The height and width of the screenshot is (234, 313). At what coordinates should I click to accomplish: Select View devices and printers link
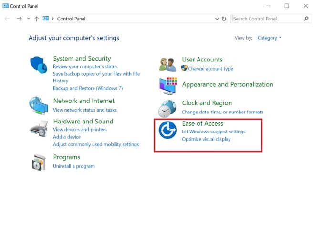pyautogui.click(x=80, y=130)
